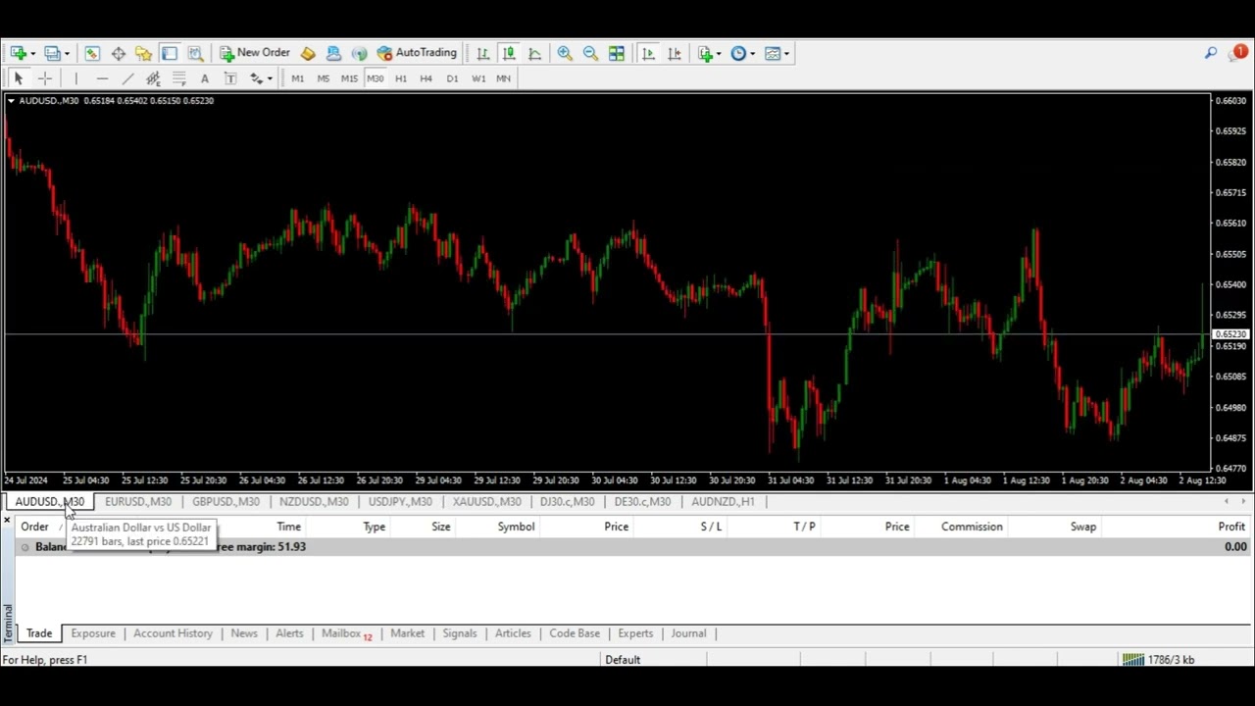This screenshot has width=1255, height=706.
Task: Set timeframe to M30
Action: click(x=375, y=78)
